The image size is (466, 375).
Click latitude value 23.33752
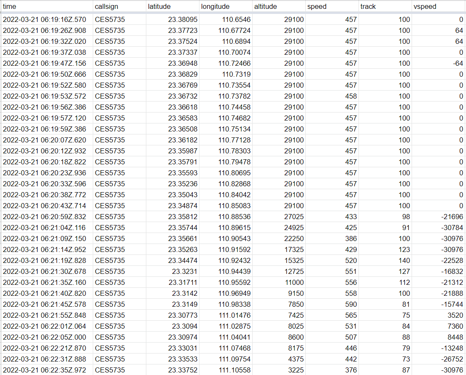point(183,370)
